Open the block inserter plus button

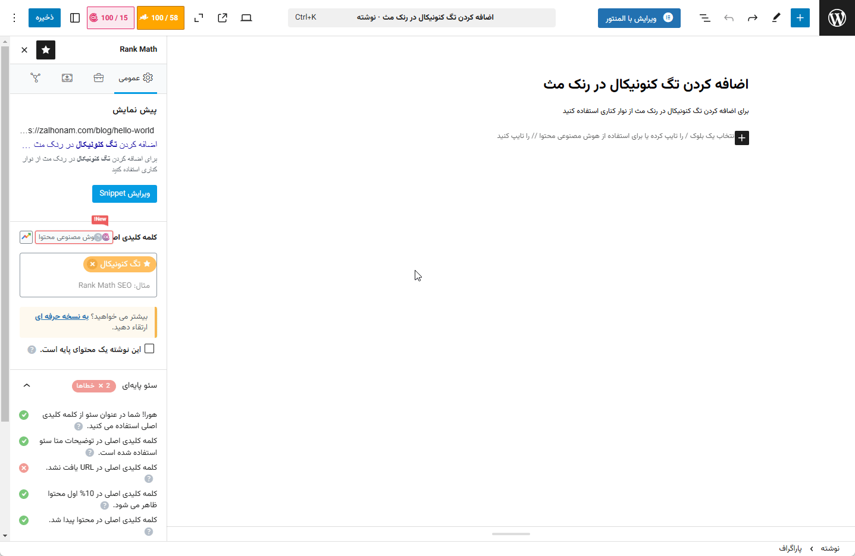click(x=800, y=18)
